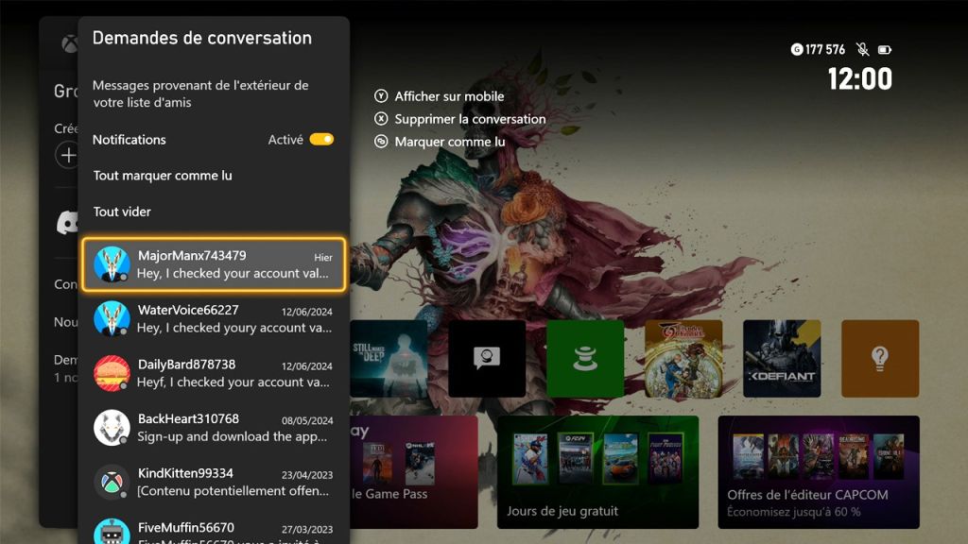This screenshot has height=544, width=968.
Task: Choose Tout vider option
Action: [x=122, y=212]
